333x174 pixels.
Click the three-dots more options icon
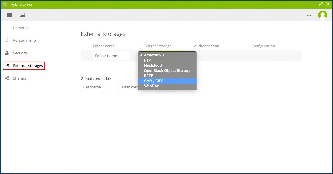(309, 15)
